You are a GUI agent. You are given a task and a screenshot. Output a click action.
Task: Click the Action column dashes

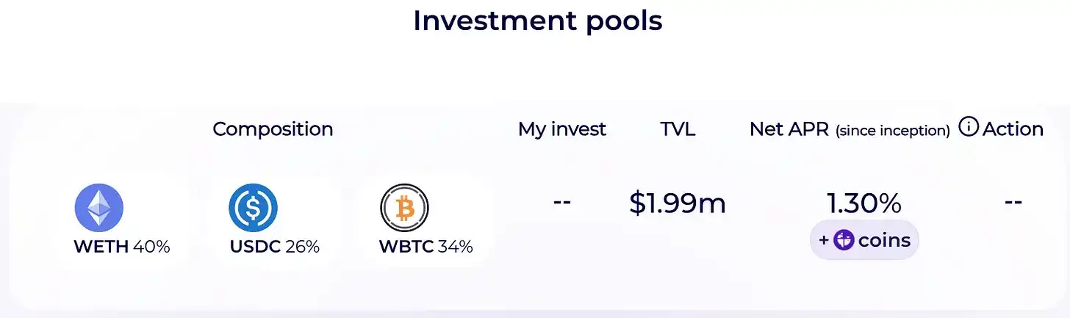click(1013, 202)
